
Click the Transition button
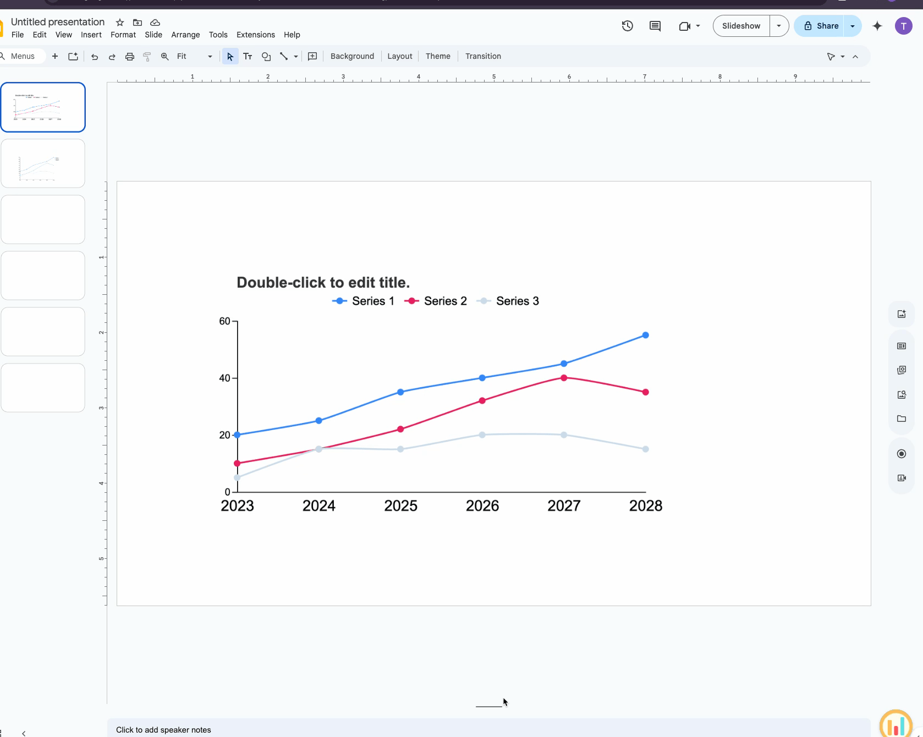(x=483, y=56)
